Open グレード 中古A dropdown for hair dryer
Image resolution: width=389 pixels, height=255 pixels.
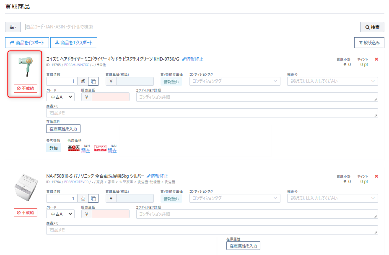point(60,97)
